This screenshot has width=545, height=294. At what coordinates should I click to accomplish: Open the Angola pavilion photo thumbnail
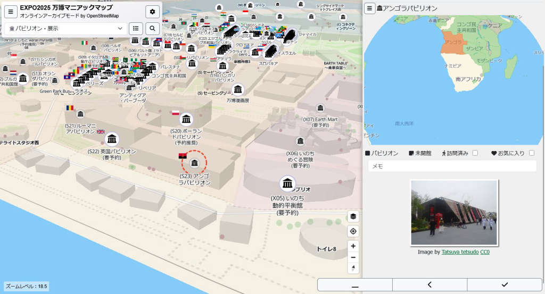(454, 213)
